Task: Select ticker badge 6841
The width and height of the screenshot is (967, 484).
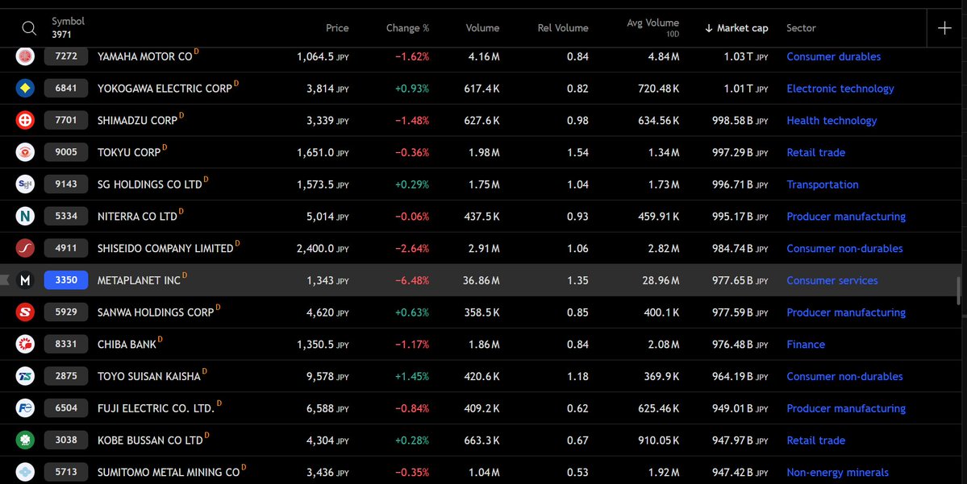Action: pos(66,88)
